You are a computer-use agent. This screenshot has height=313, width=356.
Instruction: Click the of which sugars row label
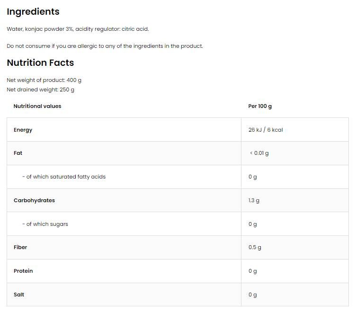point(45,224)
